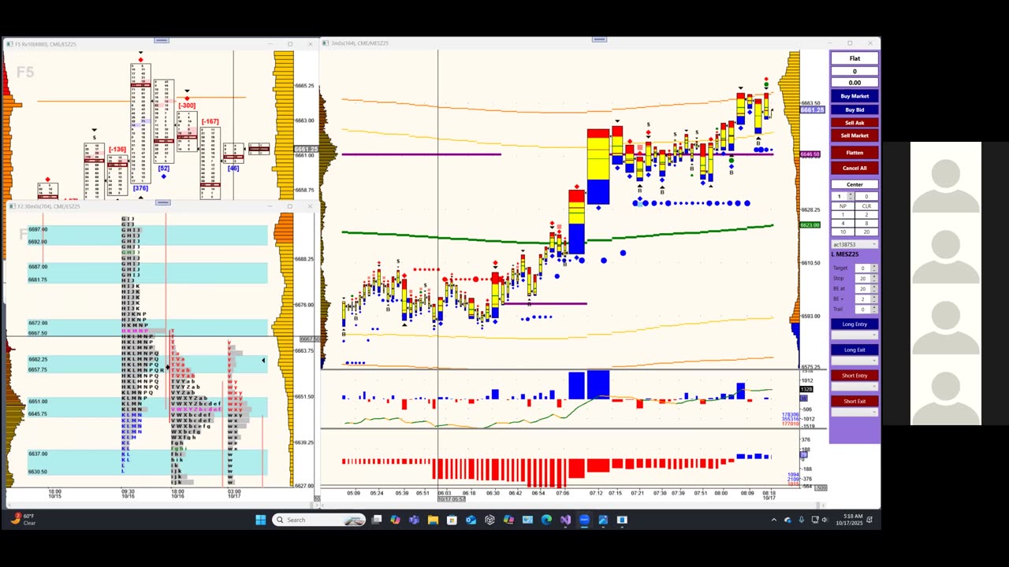The width and height of the screenshot is (1009, 567).
Task: Click the green 6623.00 price marker
Action: point(810,225)
